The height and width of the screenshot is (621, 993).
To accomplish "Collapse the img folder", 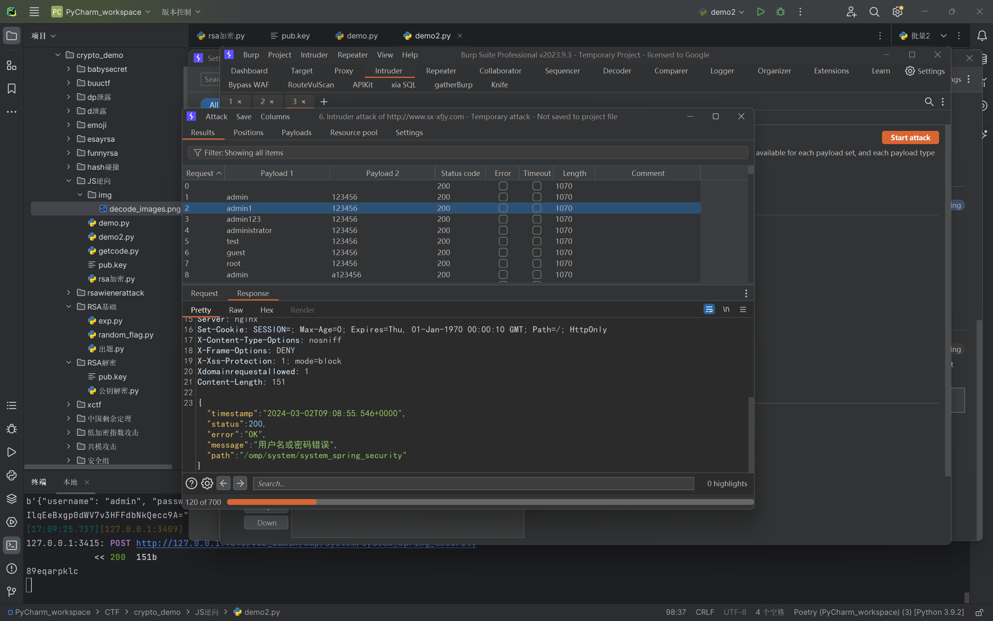I will coord(80,195).
